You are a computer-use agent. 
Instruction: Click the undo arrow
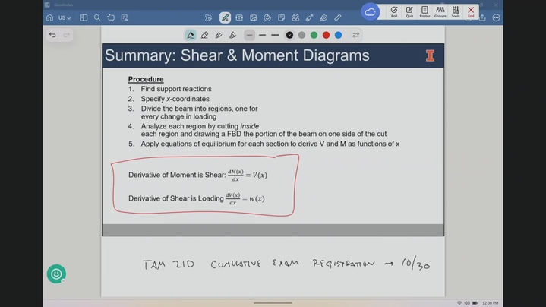(x=52, y=35)
